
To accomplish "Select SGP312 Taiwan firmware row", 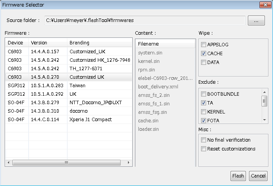I will click(69, 85).
